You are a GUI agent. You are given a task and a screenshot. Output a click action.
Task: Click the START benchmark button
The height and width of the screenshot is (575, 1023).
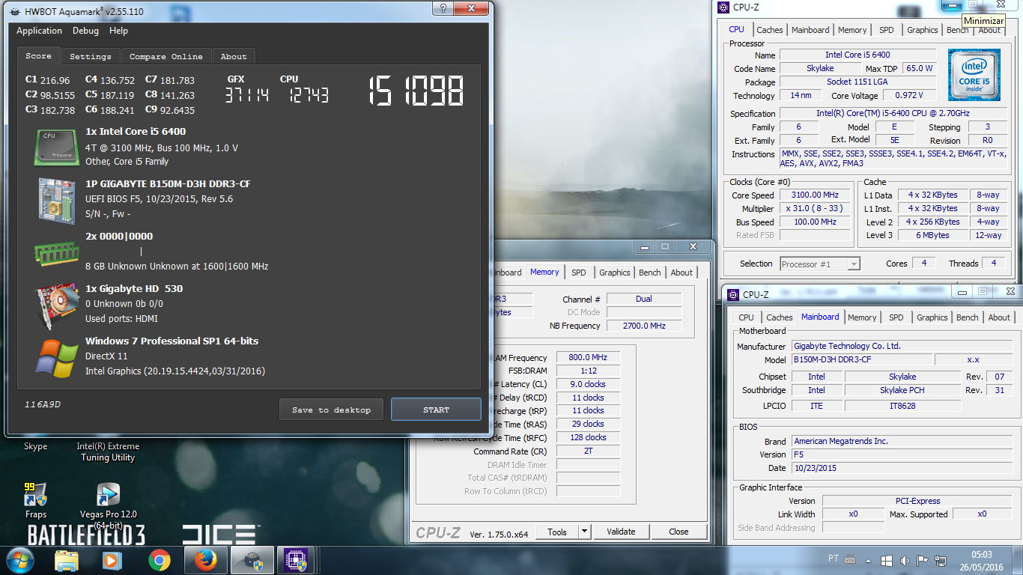pos(436,410)
